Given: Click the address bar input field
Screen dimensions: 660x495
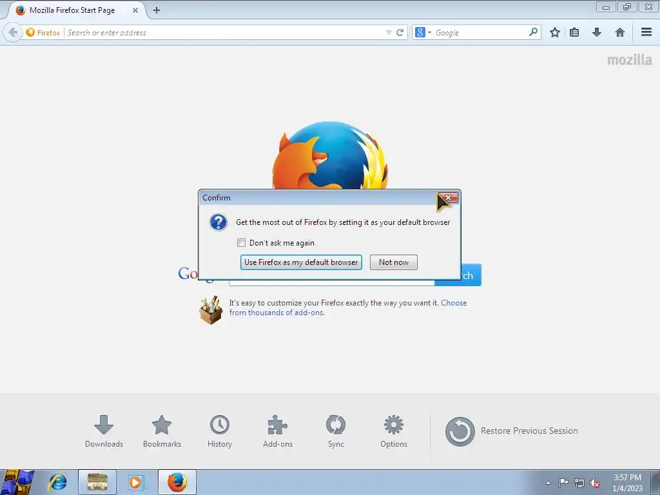Looking at the screenshot, I should (225, 32).
